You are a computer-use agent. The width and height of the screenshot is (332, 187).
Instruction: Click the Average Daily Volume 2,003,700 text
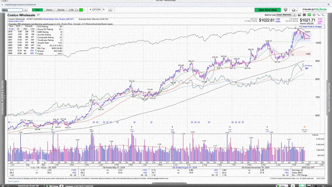point(94,19)
